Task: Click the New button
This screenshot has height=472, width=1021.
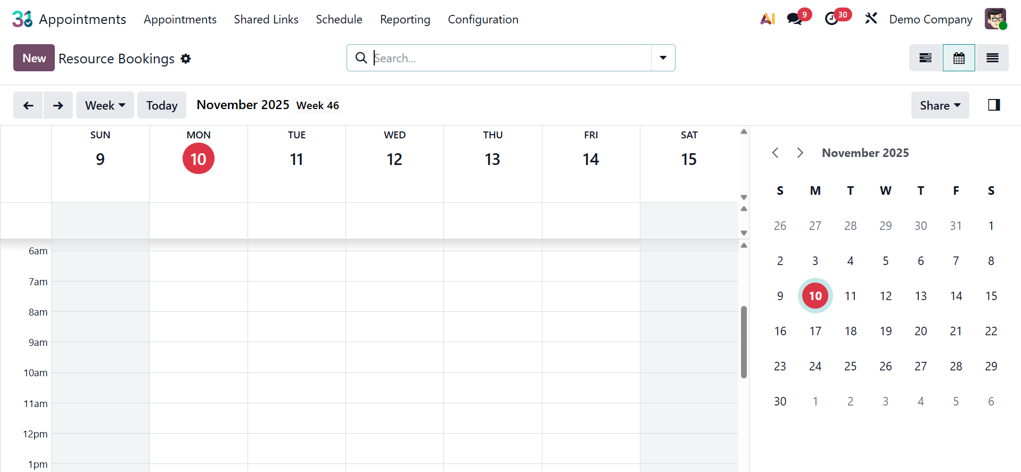Action: [34, 58]
